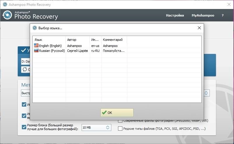Confirm language selection with OK
Image resolution: width=234 pixels, height=144 pixels.
(x=117, y=112)
